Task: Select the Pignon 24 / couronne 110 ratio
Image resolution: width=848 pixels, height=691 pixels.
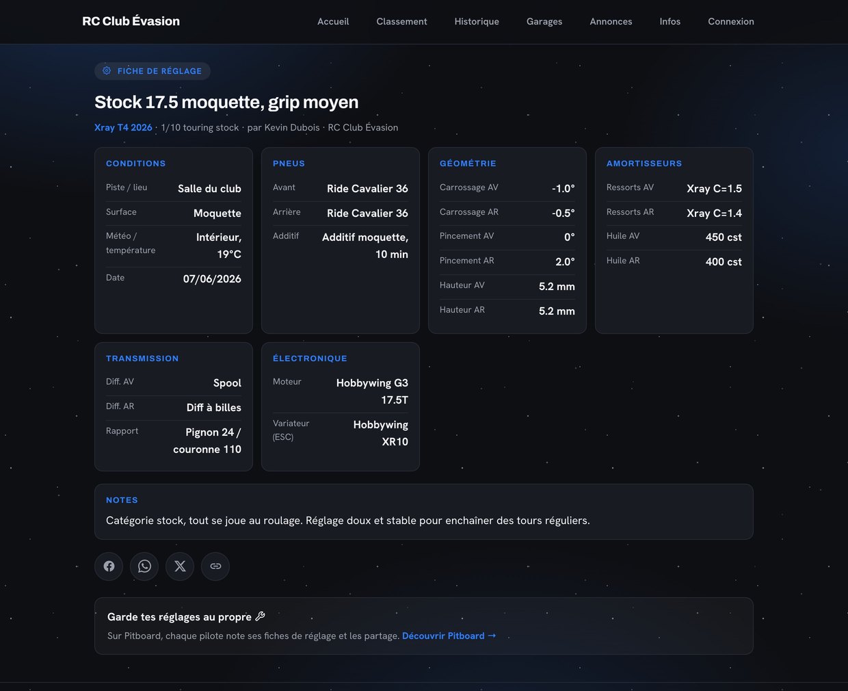Action: click(x=207, y=441)
